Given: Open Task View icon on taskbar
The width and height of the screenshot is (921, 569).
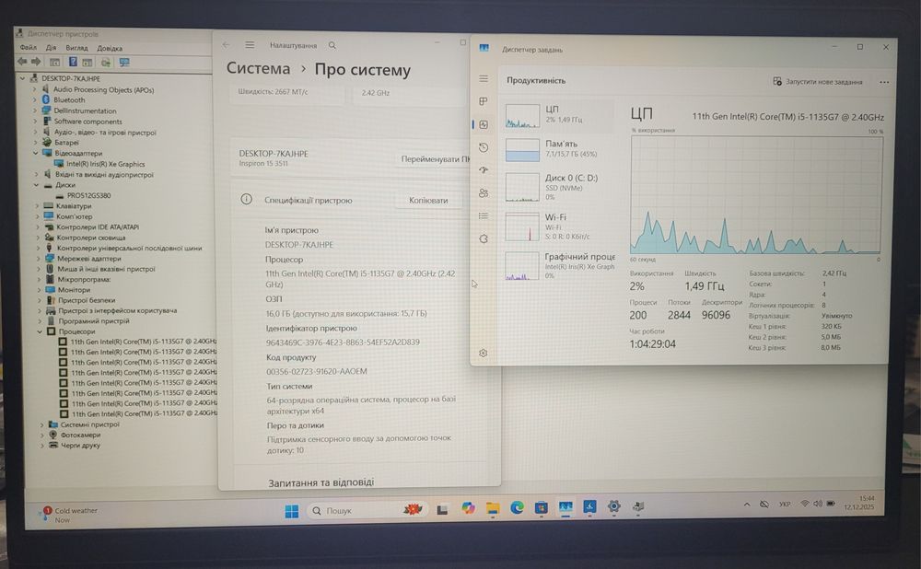Looking at the screenshot, I should pyautogui.click(x=442, y=510).
